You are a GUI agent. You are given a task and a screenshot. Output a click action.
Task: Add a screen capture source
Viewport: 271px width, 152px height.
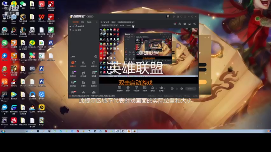pos(120,88)
